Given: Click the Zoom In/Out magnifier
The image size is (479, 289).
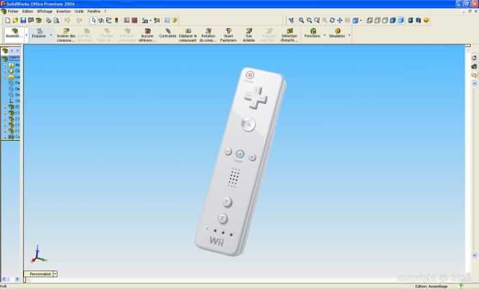Looking at the screenshot, I should [317, 20].
